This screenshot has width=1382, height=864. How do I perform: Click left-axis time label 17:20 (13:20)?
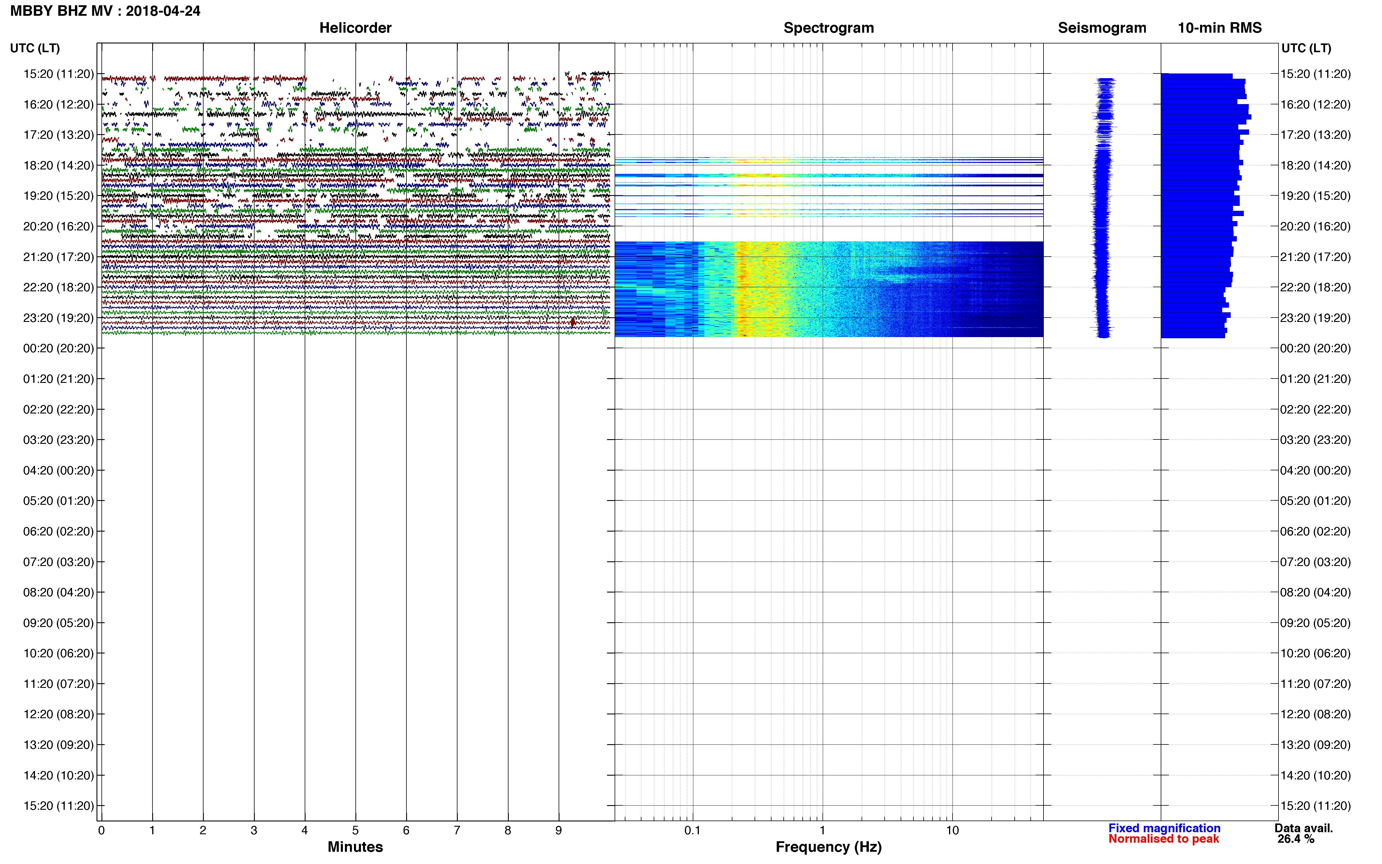pos(58,135)
